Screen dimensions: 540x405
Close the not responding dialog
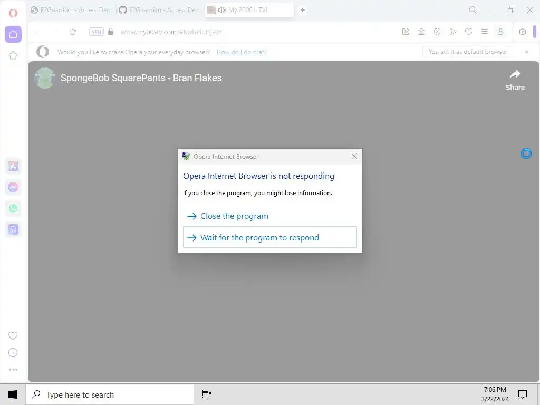354,156
